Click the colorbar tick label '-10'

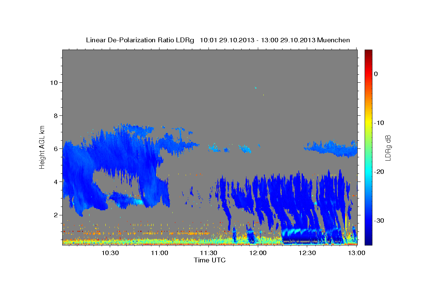click(379, 123)
